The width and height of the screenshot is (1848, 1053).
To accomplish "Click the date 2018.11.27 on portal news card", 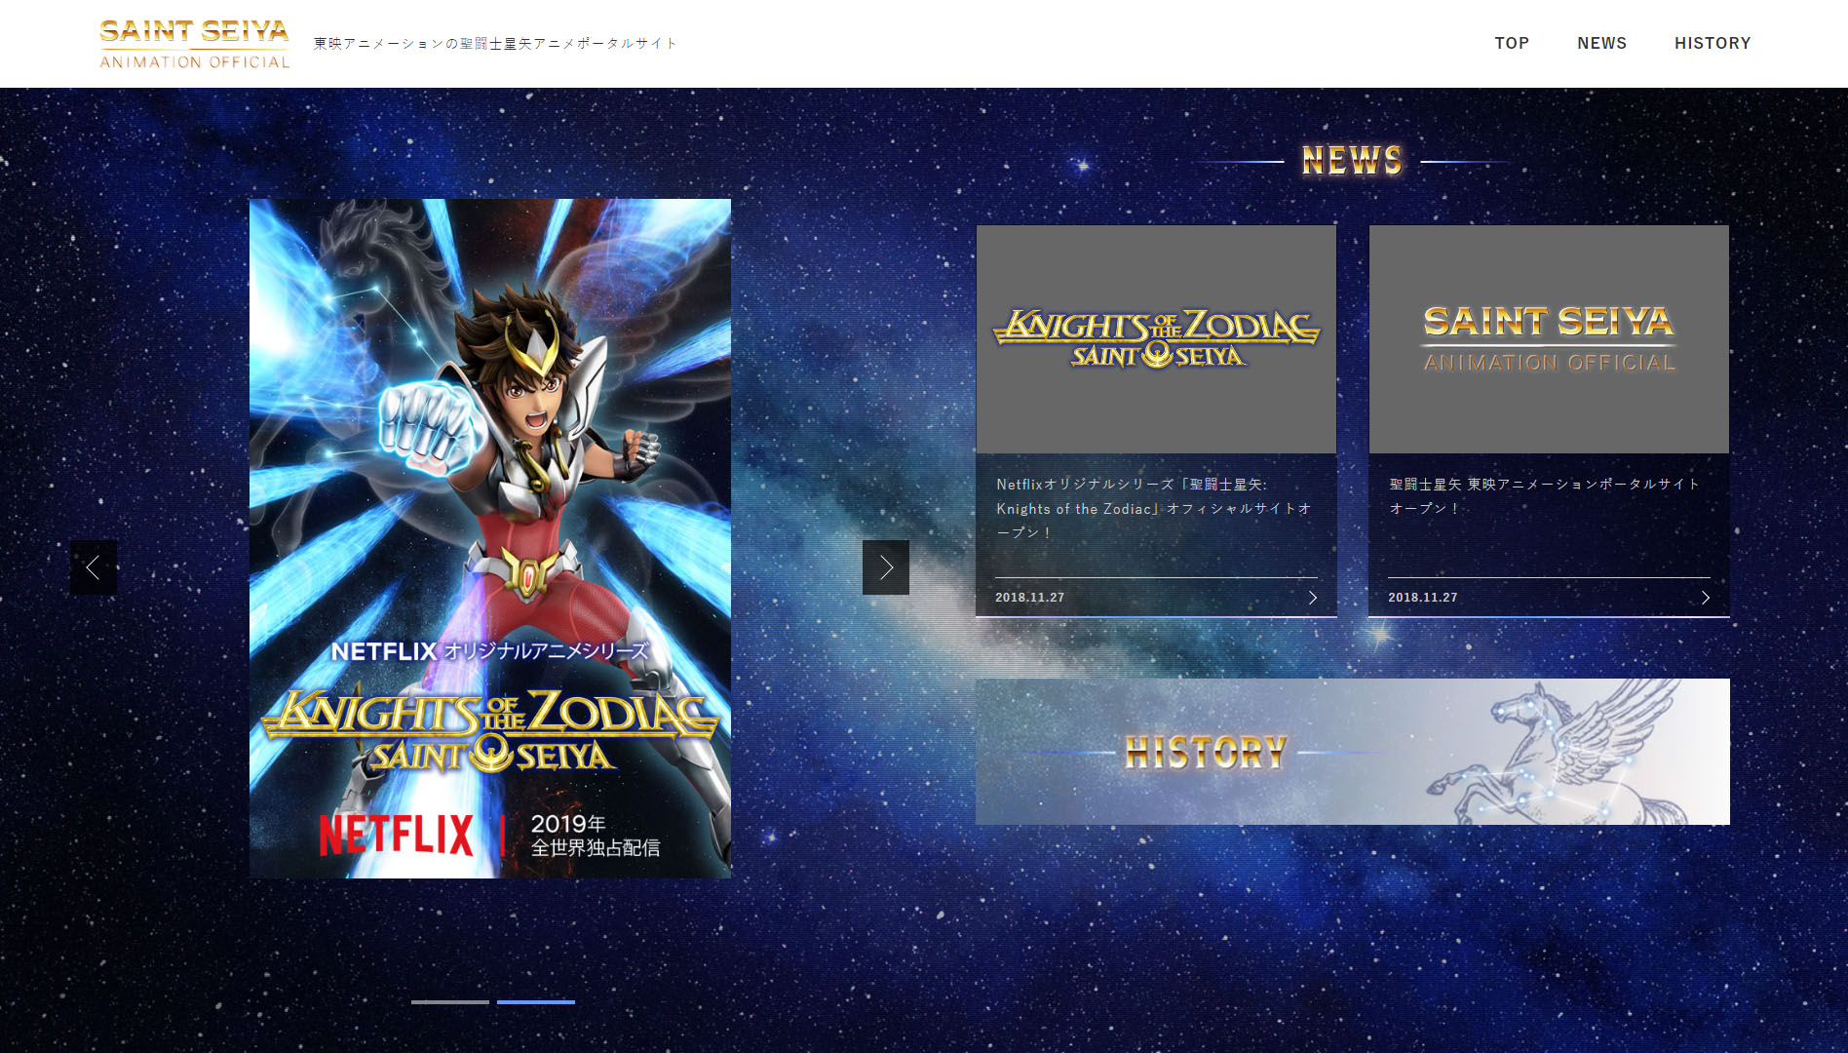I will tap(1423, 598).
